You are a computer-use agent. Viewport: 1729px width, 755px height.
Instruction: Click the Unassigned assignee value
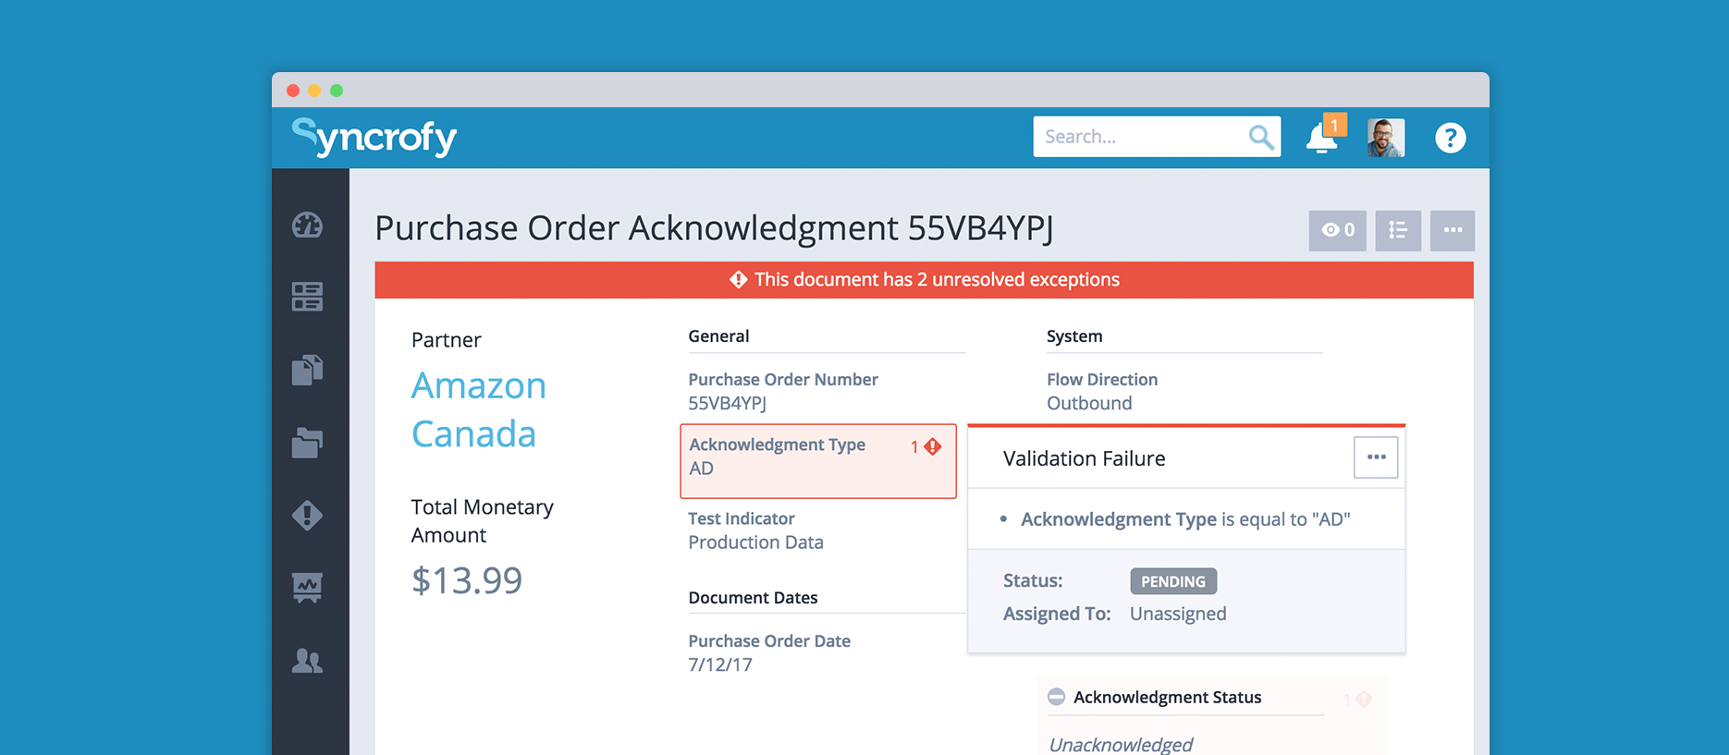1178,614
